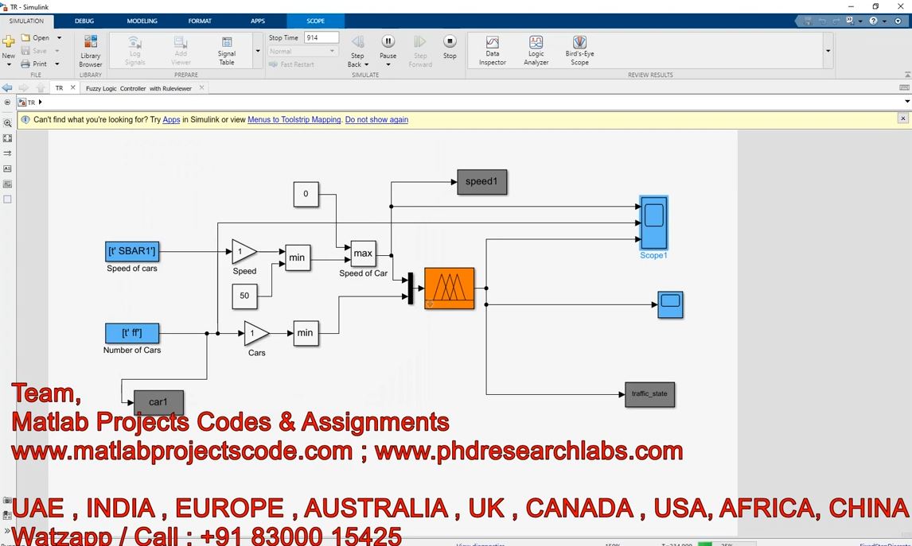Select the Scope1 block
912x546 pixels.
653,223
